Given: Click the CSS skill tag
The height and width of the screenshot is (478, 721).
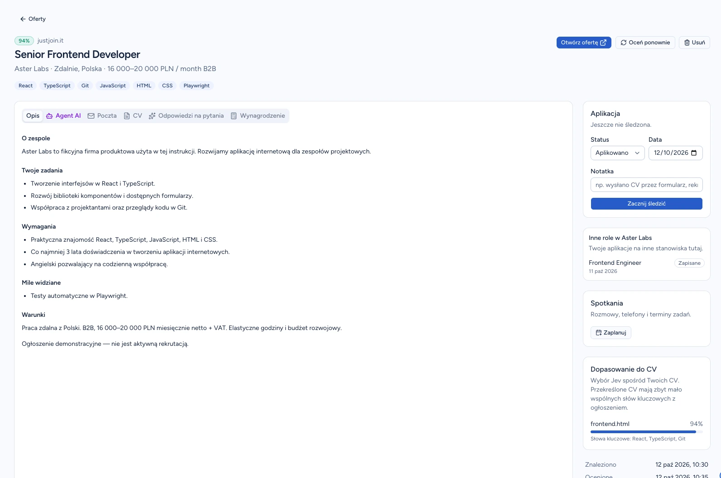Looking at the screenshot, I should 168,86.
